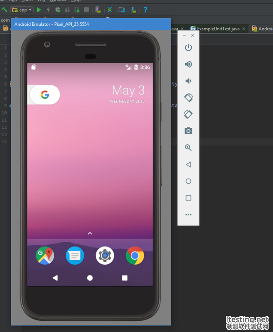
Task: Click the emulator sidebar Overview square
Action: 188,198
